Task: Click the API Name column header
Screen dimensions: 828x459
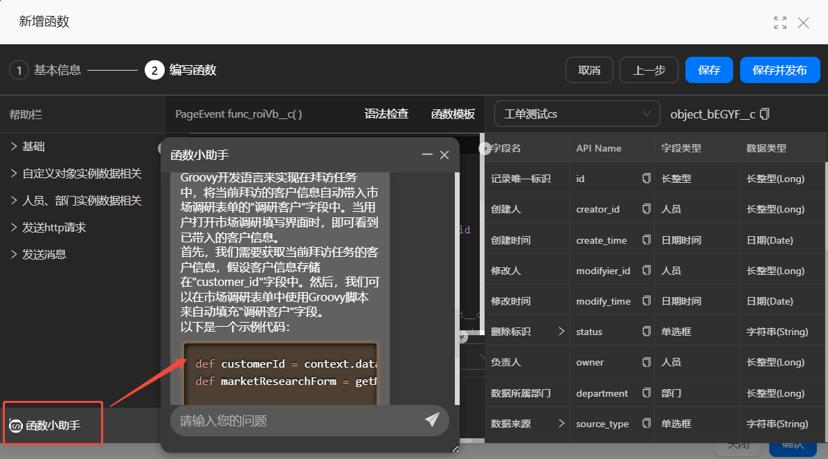Action: pyautogui.click(x=599, y=148)
